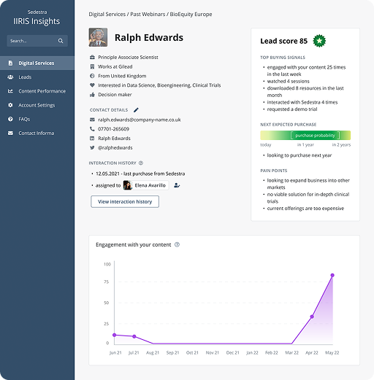This screenshot has width=374, height=380.
Task: Click the Contact Informa envelope icon
Action: click(10, 133)
